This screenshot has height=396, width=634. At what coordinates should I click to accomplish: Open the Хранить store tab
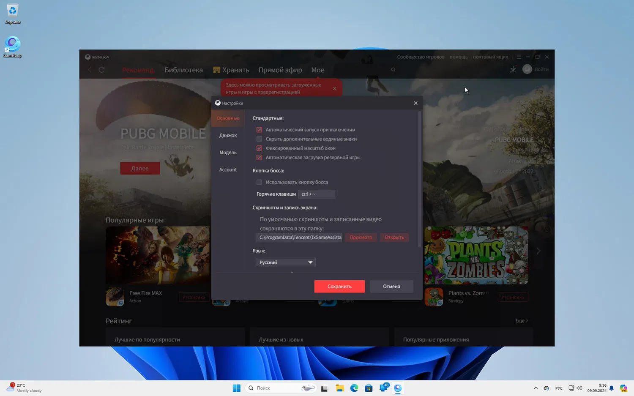tap(231, 70)
